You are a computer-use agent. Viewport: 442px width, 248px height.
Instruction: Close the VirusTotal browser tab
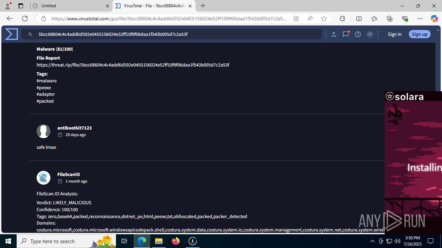[x=190, y=6]
